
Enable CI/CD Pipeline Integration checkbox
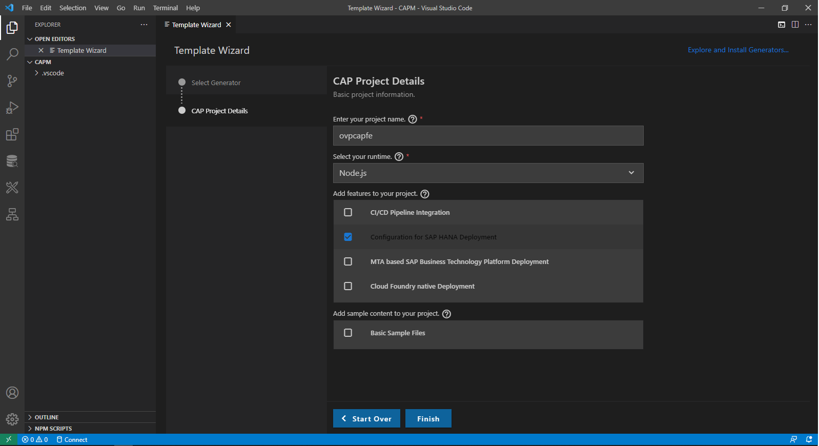point(348,212)
